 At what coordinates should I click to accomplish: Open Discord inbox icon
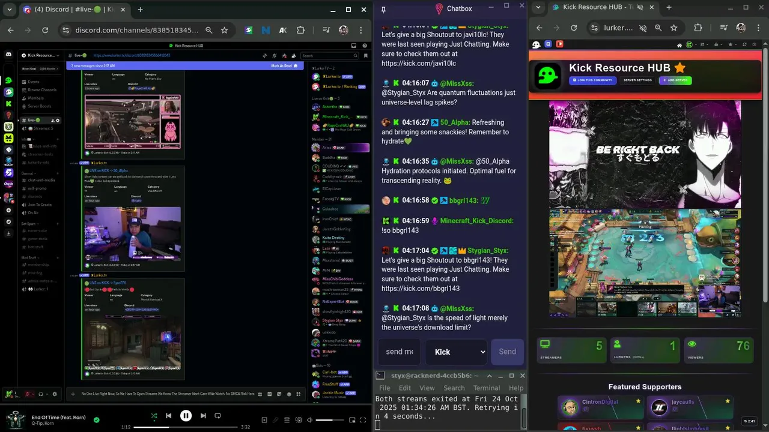pyautogui.click(x=354, y=46)
